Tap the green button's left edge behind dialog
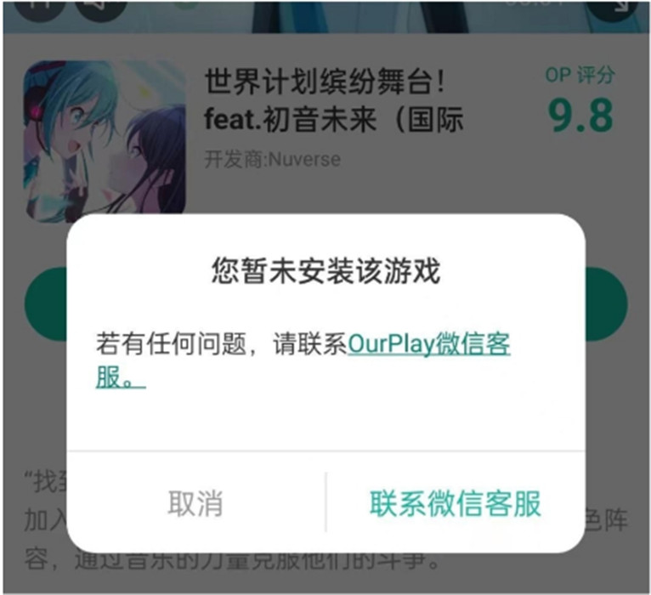The height and width of the screenshot is (595, 651). click(x=46, y=304)
